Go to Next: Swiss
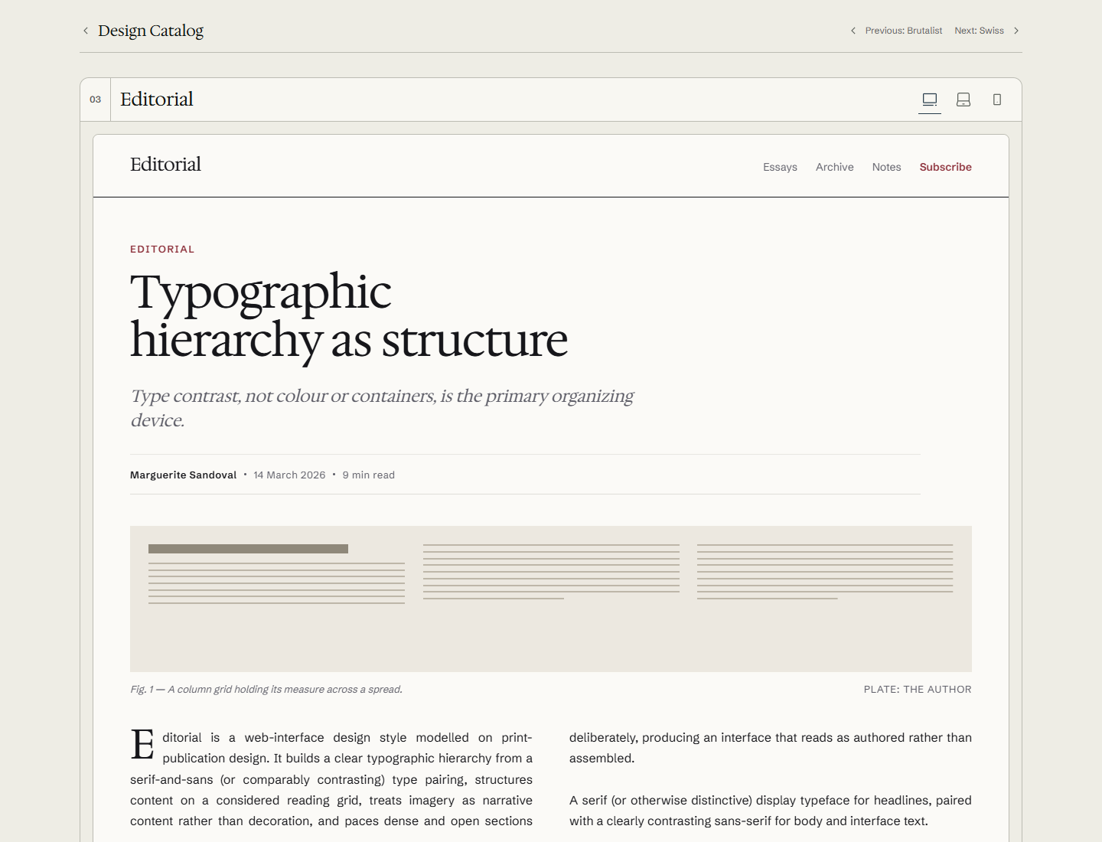This screenshot has width=1102, height=842. coord(979,31)
